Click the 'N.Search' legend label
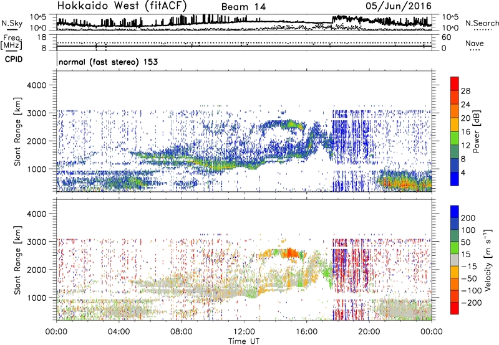This screenshot has width=499, height=345. pyautogui.click(x=482, y=23)
